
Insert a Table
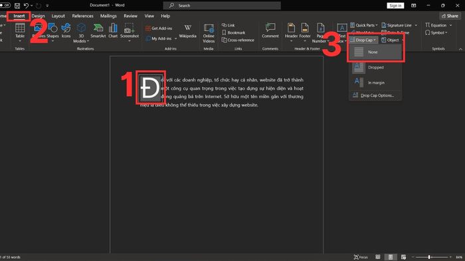pos(20,32)
